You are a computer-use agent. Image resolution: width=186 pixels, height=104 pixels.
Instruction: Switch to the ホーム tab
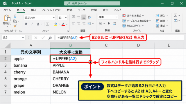coord(21,10)
